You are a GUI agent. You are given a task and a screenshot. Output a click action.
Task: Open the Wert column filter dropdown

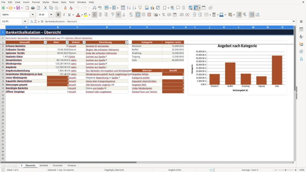[x=67, y=42]
